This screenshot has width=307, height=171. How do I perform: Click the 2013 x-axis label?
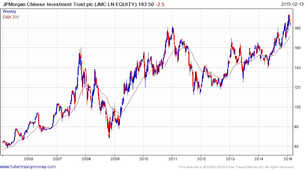(230, 159)
